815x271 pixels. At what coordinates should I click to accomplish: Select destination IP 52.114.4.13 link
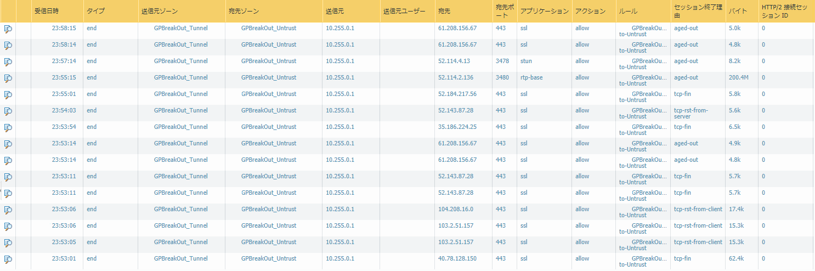[454, 61]
